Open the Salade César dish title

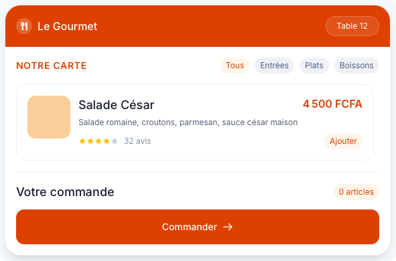coord(116,105)
